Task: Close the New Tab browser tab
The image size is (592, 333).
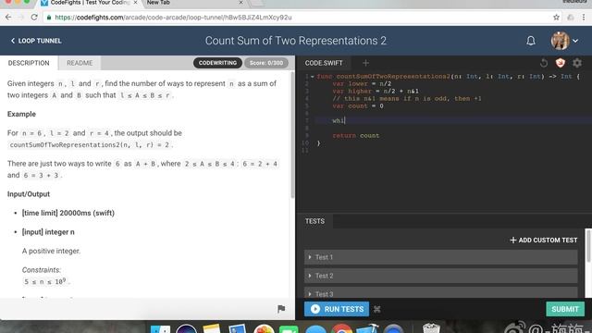Action: pos(240,3)
